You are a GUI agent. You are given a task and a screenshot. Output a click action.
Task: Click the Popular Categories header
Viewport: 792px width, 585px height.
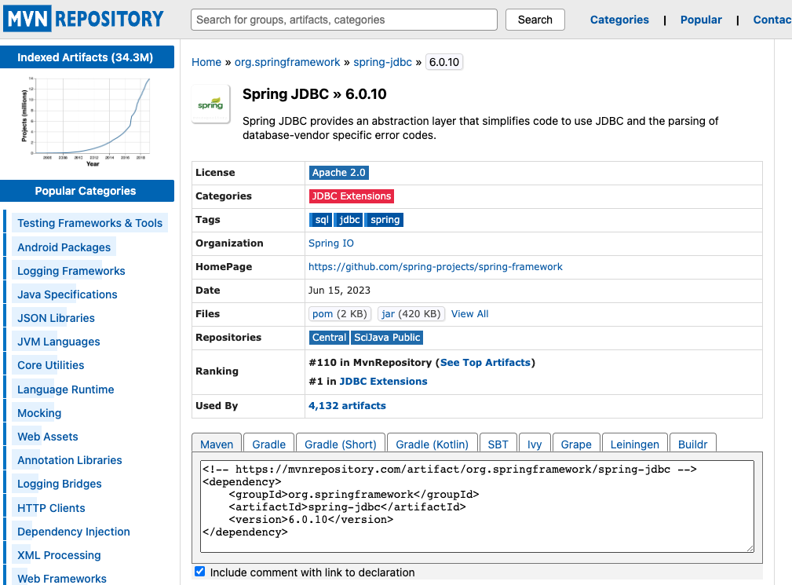tap(87, 191)
